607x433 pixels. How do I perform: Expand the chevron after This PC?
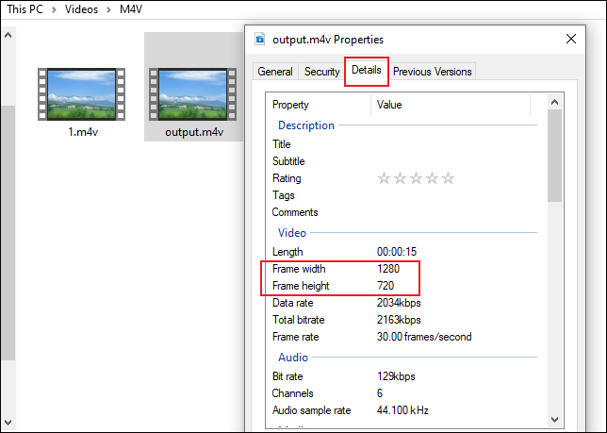tap(55, 9)
